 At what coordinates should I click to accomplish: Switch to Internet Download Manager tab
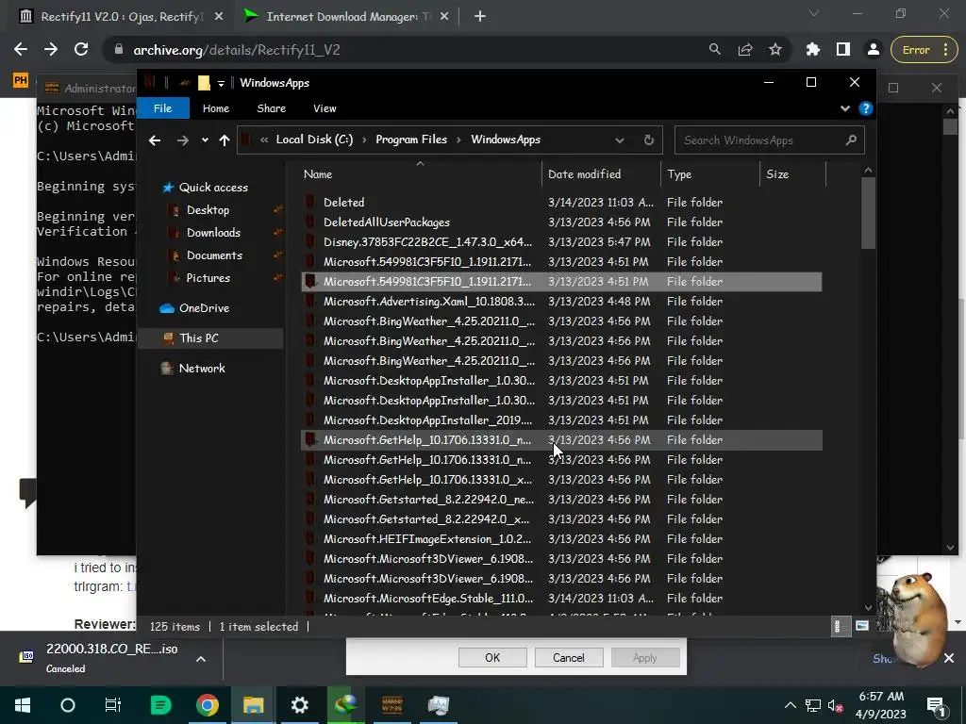(x=348, y=17)
